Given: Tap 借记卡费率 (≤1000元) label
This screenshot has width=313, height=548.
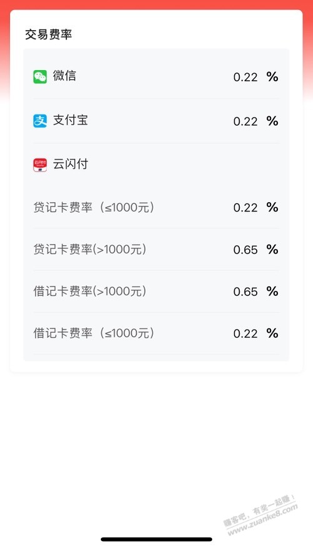Looking at the screenshot, I should (94, 333).
